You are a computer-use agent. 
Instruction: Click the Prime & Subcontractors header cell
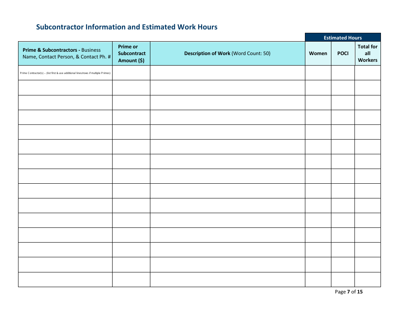(x=65, y=53)
